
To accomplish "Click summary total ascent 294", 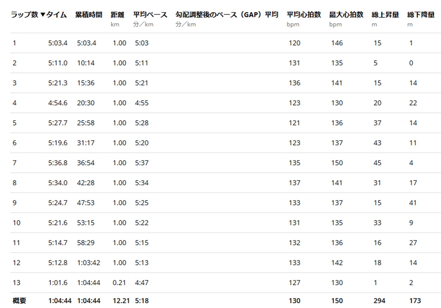I will [x=379, y=301].
